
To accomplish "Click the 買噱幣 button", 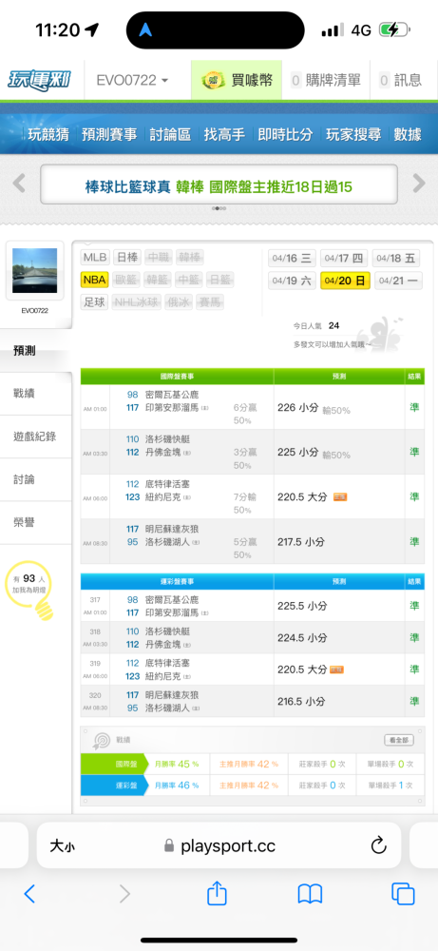I will pyautogui.click(x=237, y=80).
